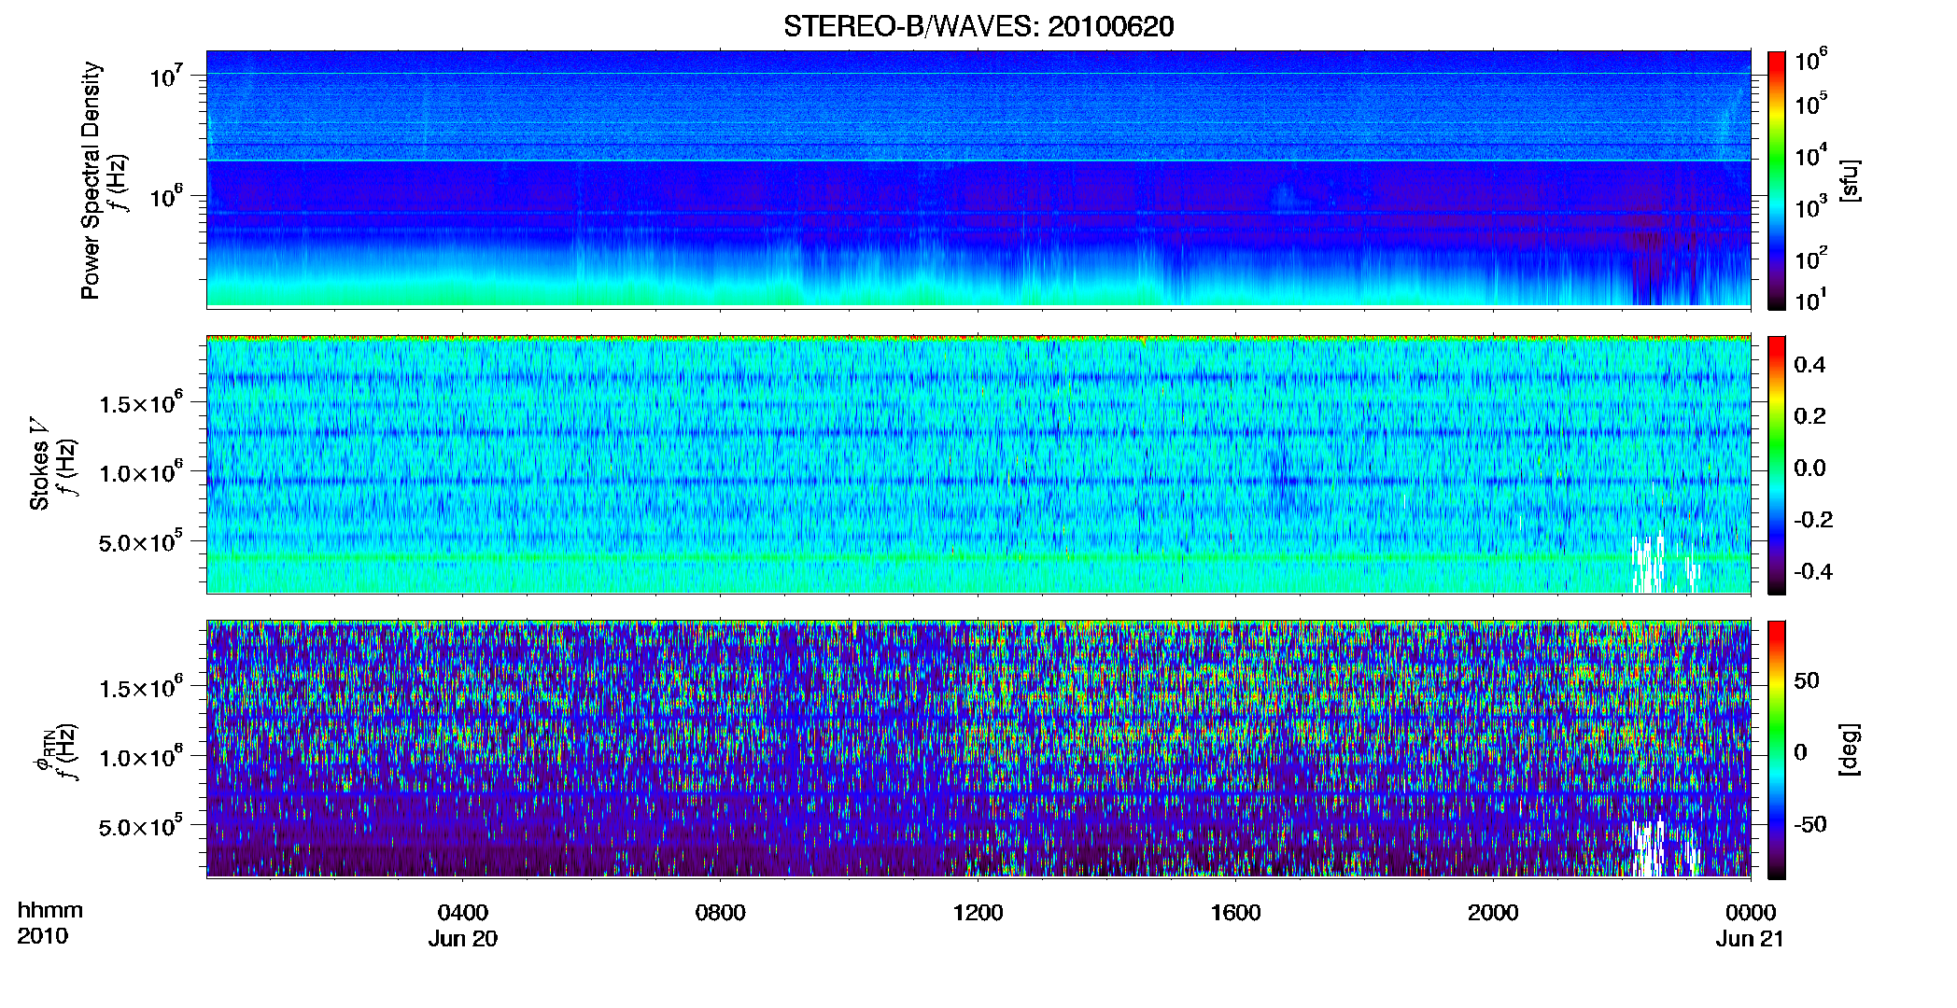This screenshot has height=1008, width=1957.
Task: Click the "0.4" Stokes V color bar value
Action: pos(1809,365)
